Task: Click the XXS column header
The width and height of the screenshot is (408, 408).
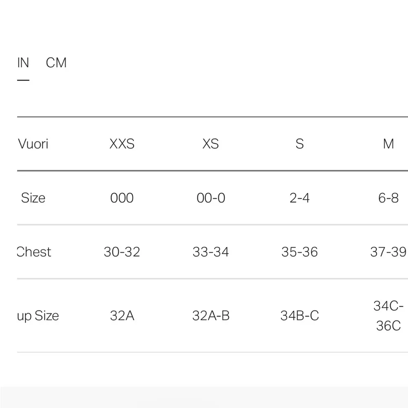Action: [122, 144]
